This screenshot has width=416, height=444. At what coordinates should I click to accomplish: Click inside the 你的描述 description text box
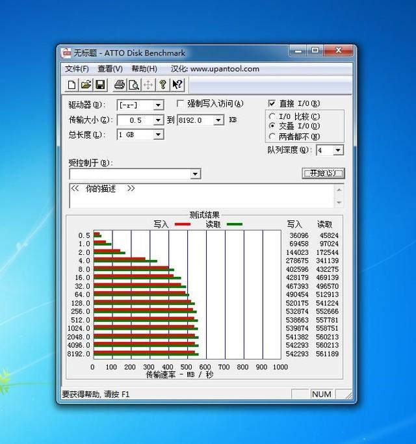pos(201,196)
